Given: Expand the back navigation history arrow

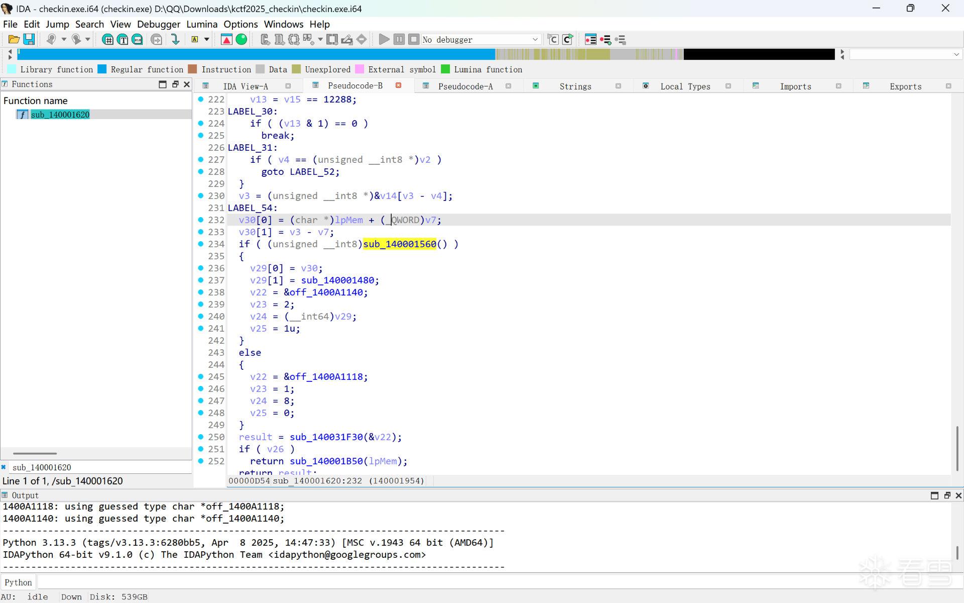Looking at the screenshot, I should [x=64, y=39].
